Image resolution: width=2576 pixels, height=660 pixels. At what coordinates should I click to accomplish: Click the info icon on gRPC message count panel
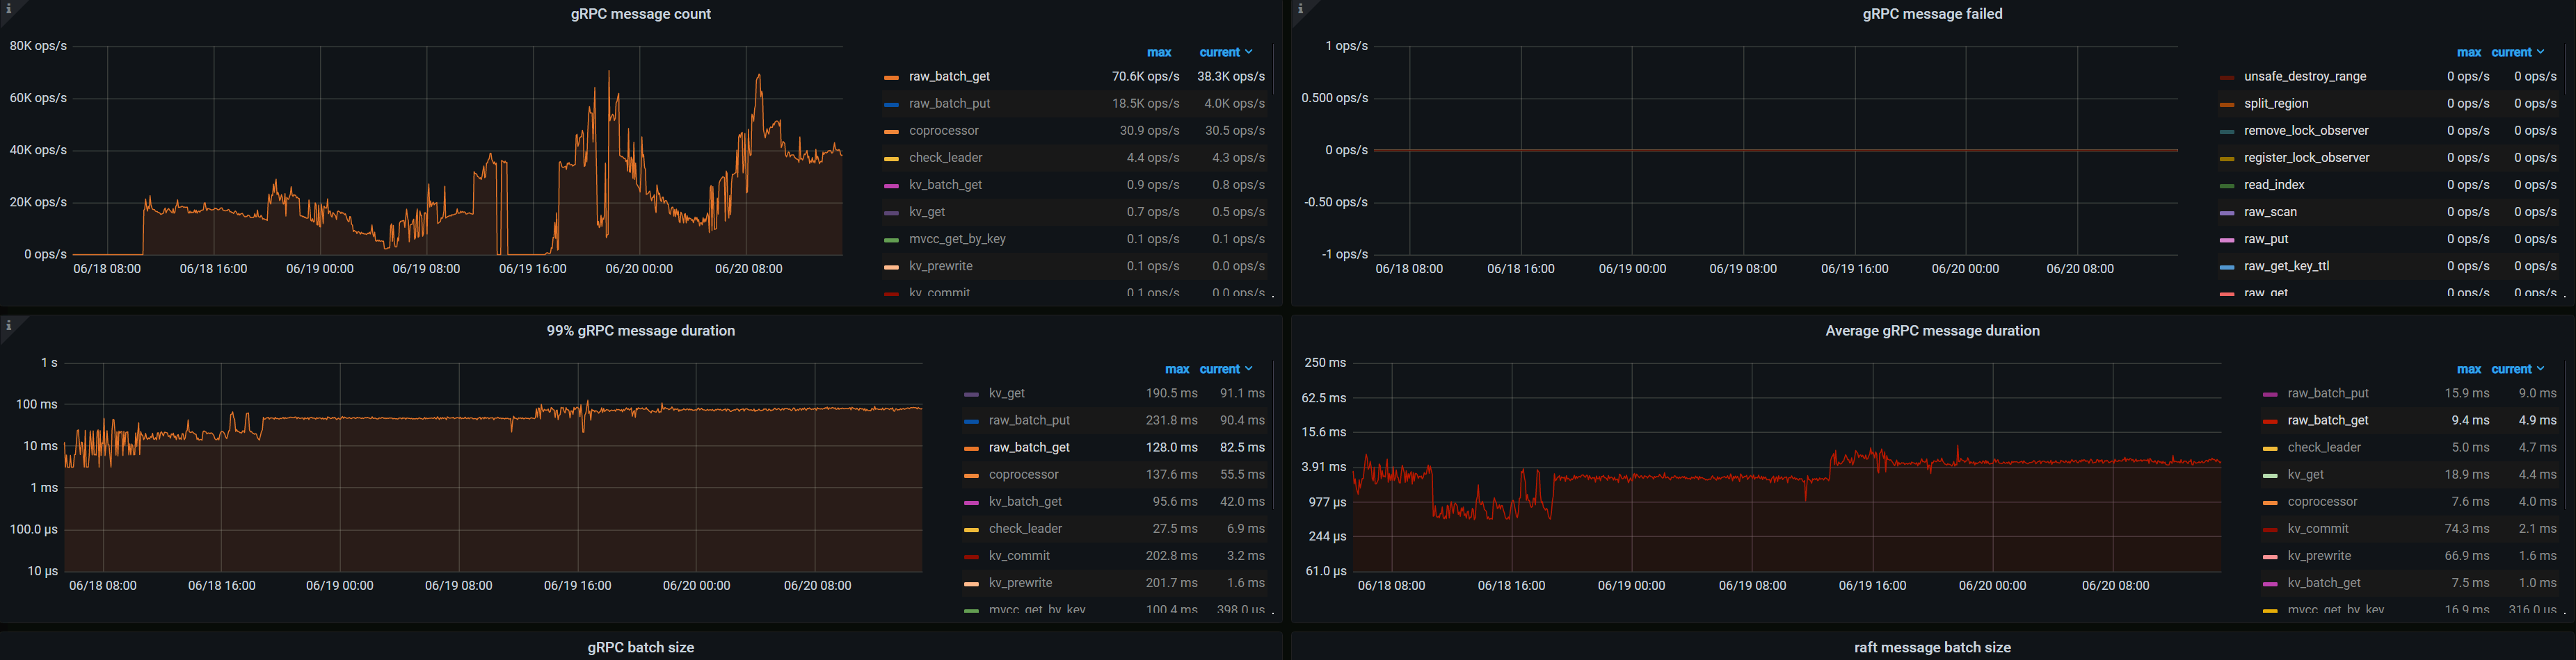point(9,9)
